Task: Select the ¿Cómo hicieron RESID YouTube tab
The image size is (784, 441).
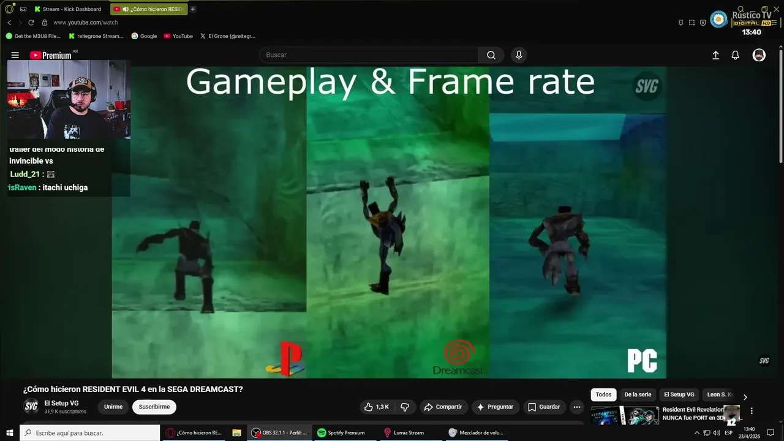Action: (x=149, y=9)
